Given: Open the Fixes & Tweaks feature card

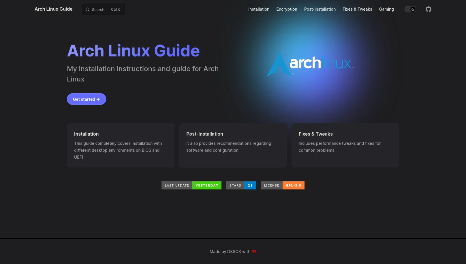Looking at the screenshot, I should click(345, 145).
